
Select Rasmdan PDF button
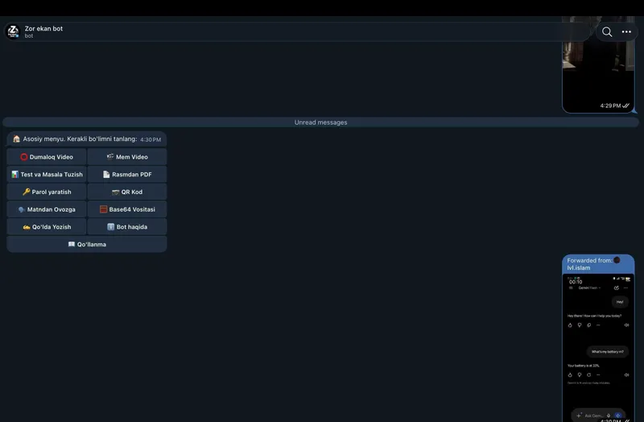point(127,174)
